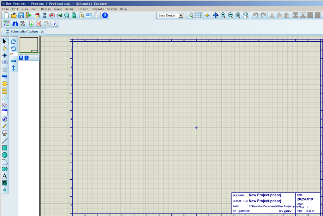Viewport: 323px width, 216px height.
Task: Click the Redraw Display icon
Action: (191, 15)
